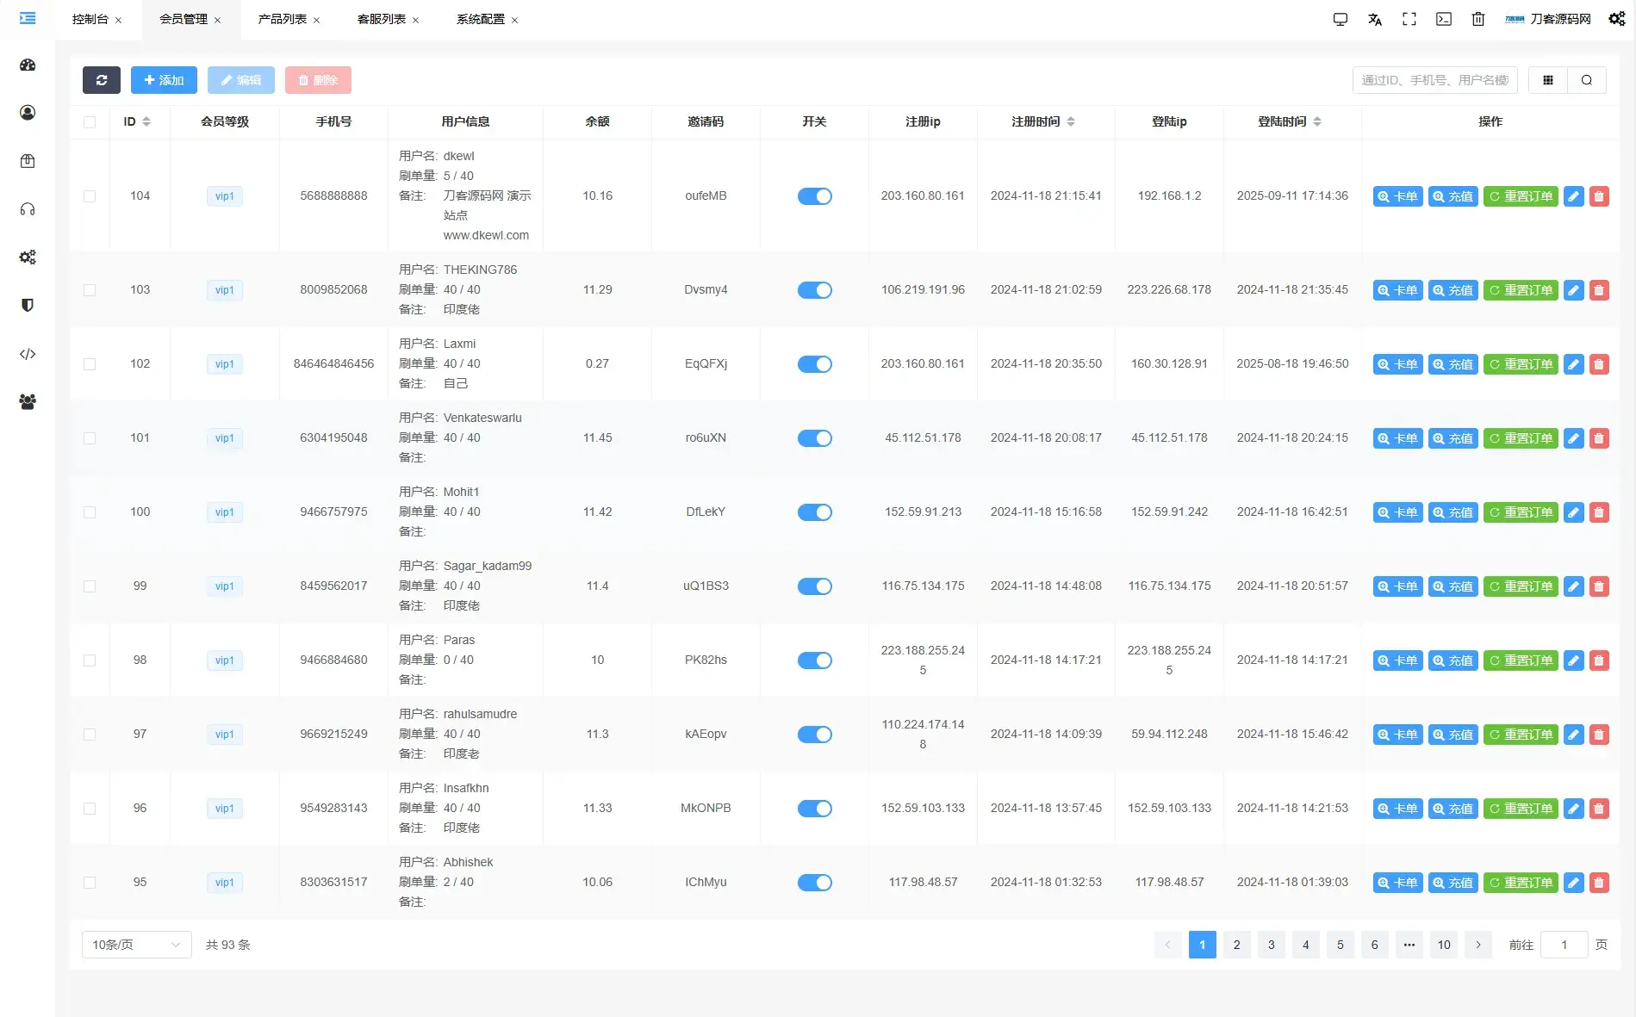The image size is (1636, 1017).
Task: Toggle the switch for member 103
Action: point(814,290)
